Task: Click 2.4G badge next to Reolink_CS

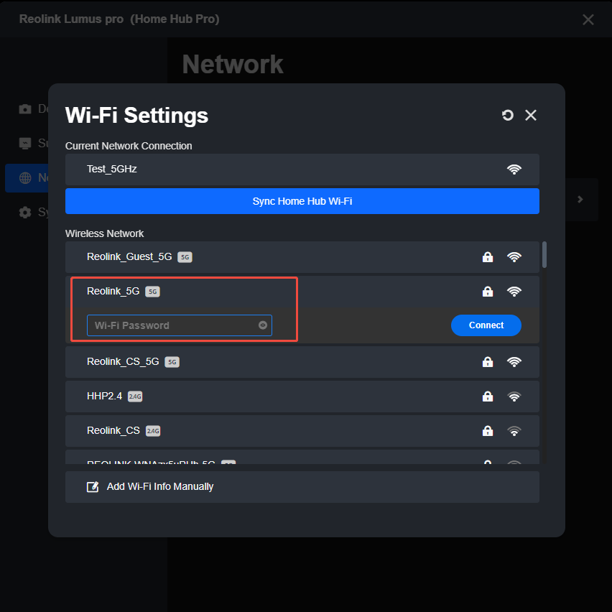Action: [x=152, y=431]
